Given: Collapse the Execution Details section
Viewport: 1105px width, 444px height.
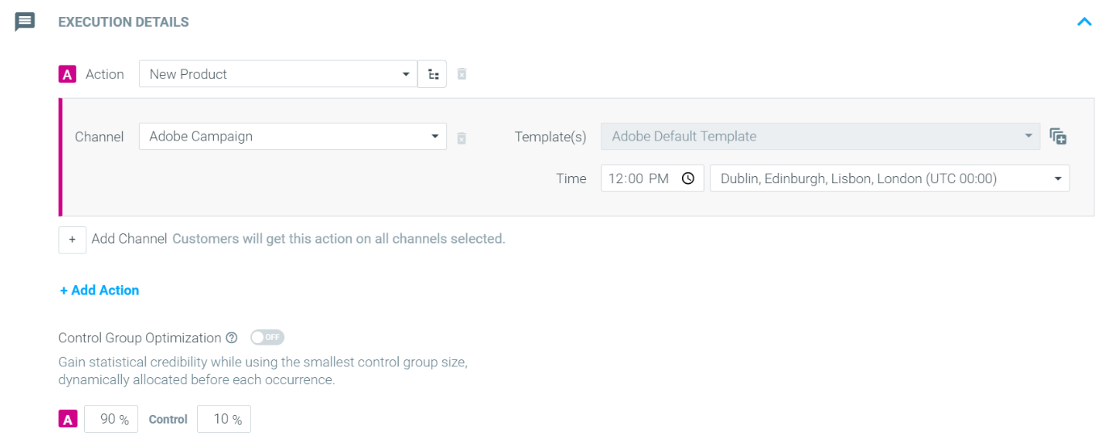Looking at the screenshot, I should click(1084, 22).
